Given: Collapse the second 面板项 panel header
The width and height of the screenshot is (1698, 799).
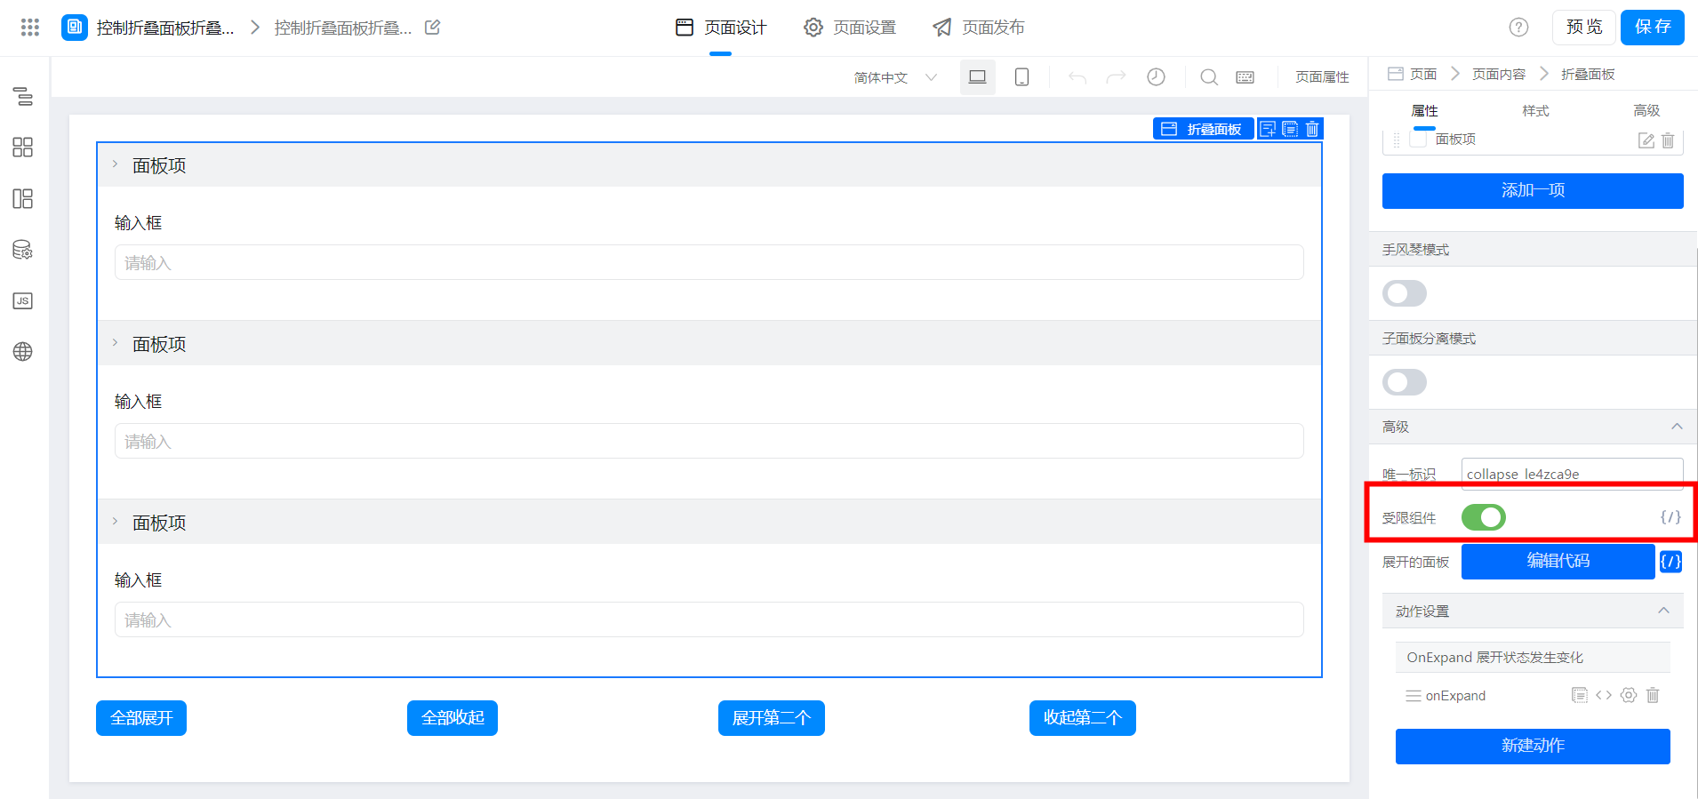Looking at the screenshot, I should pos(709,344).
